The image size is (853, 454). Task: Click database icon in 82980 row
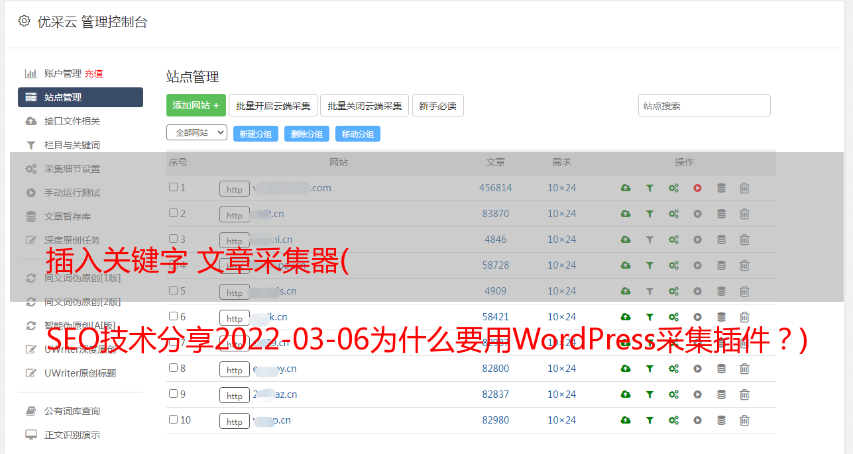pyautogui.click(x=721, y=420)
